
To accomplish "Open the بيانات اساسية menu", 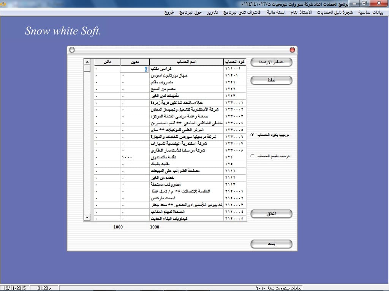I will pyautogui.click(x=371, y=12).
